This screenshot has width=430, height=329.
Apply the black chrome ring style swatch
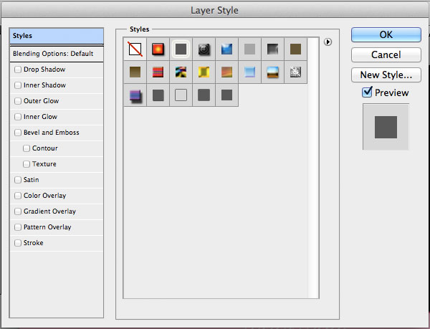204,49
